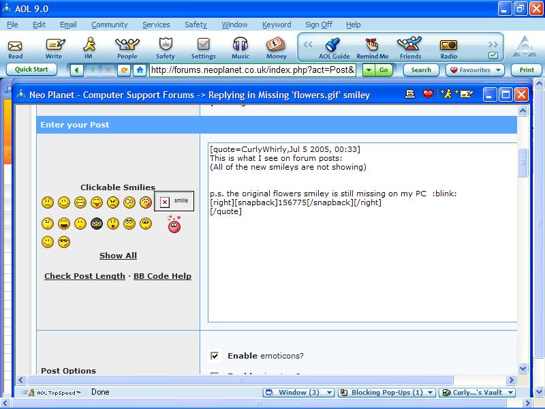The height and width of the screenshot is (409, 545).
Task: Toggle the Enable emoticons checkbox
Action: coord(215,355)
